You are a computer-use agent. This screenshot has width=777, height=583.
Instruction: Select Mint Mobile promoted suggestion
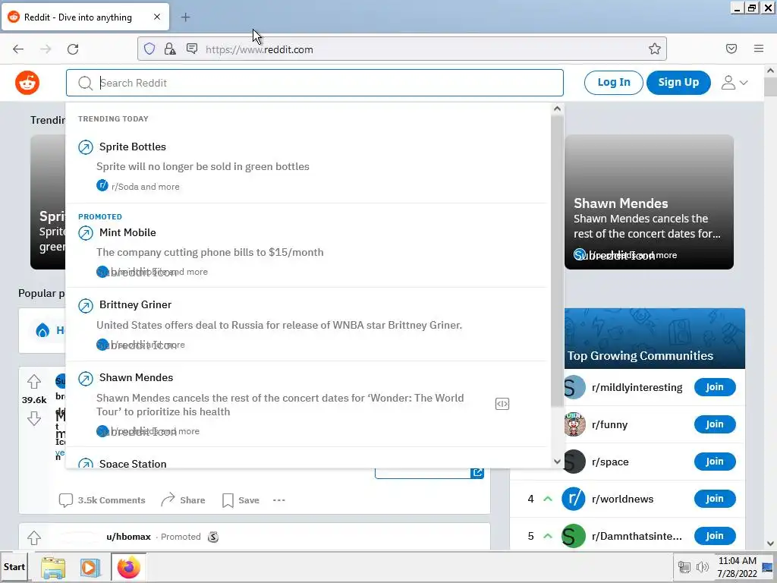pos(307,247)
